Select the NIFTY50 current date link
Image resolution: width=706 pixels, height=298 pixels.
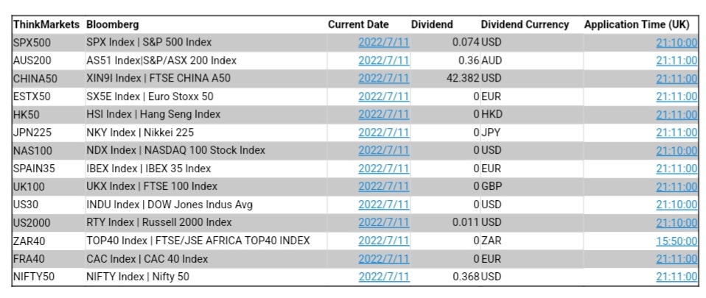pyautogui.click(x=383, y=277)
